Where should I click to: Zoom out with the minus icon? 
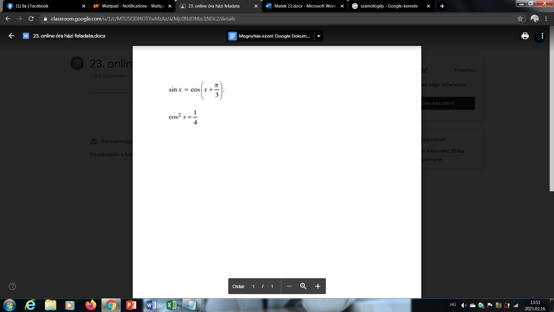coord(289,286)
